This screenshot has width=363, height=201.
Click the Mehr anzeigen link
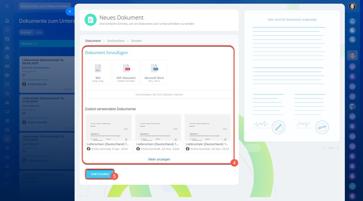pos(159,159)
